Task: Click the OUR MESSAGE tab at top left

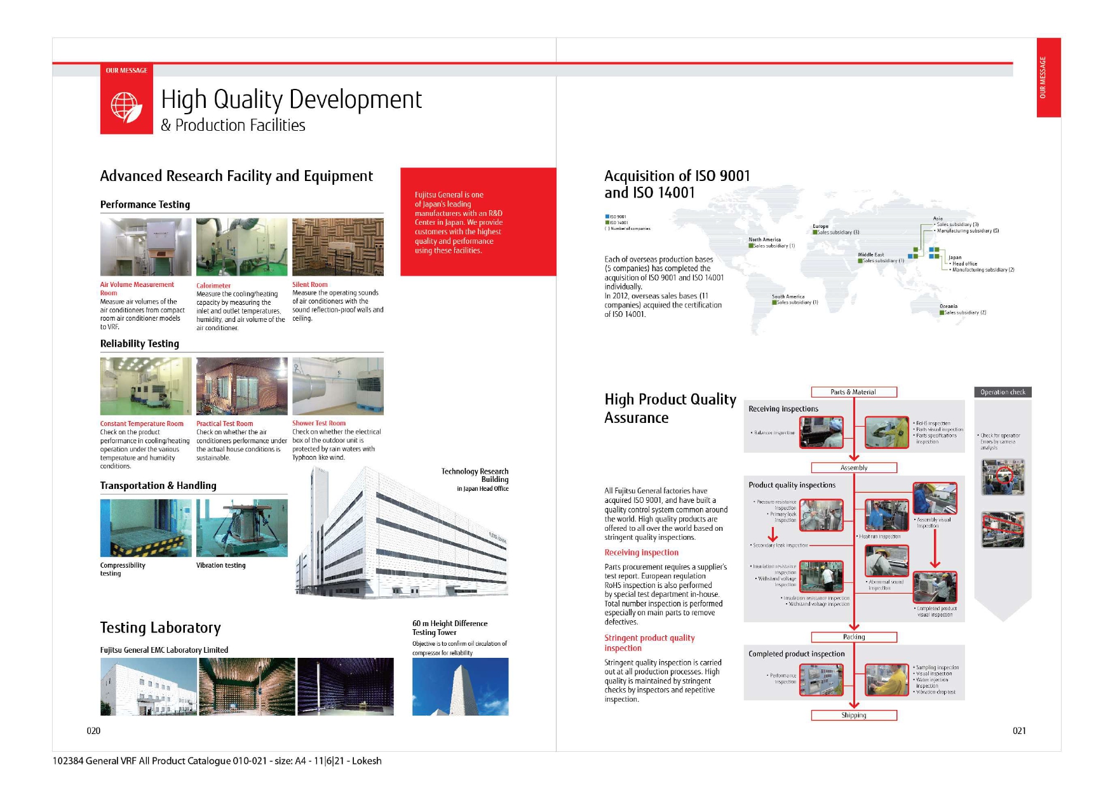Action: [126, 70]
